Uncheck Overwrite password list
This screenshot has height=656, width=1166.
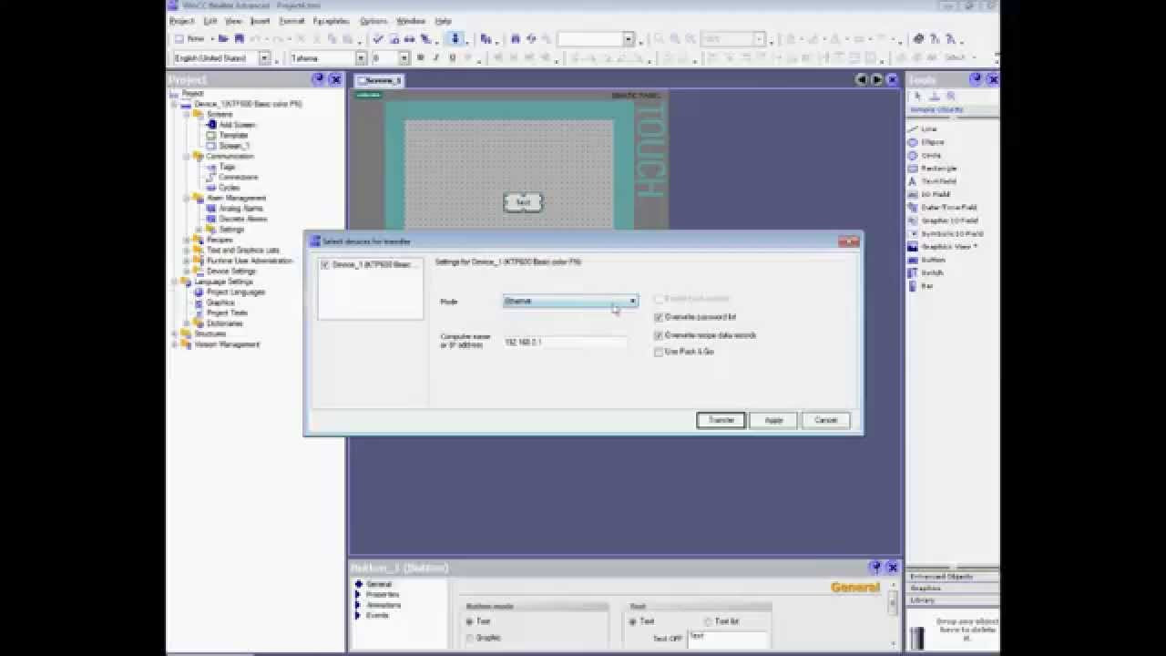(x=659, y=317)
